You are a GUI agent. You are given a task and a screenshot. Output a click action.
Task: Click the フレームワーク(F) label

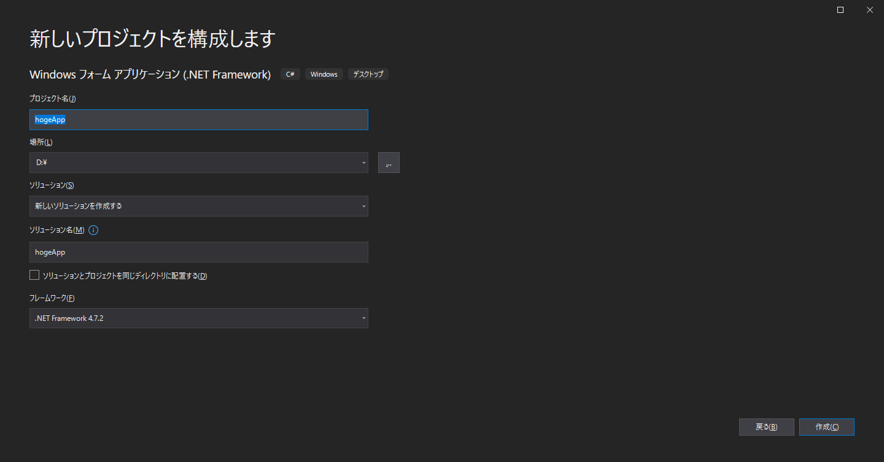coord(52,298)
